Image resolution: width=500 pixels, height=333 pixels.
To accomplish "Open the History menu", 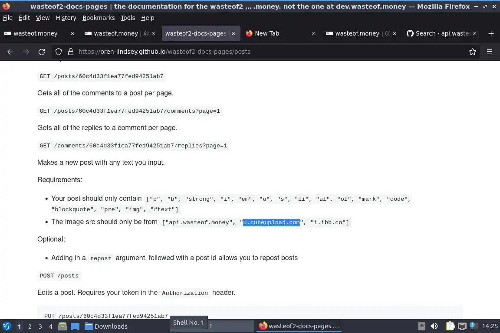I will [x=66, y=18].
